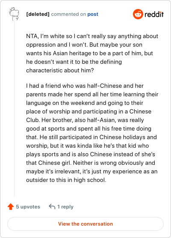Click the '[deleted]' username
The image size is (171, 238).
tap(38, 14)
